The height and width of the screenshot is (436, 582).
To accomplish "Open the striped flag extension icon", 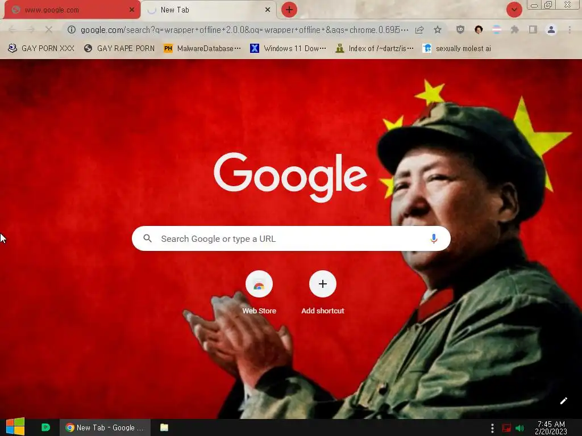I will coord(496,30).
